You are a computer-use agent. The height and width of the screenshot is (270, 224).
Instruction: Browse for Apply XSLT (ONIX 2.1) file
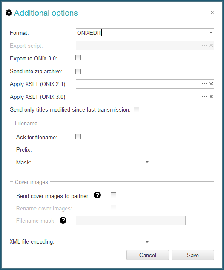(204, 84)
